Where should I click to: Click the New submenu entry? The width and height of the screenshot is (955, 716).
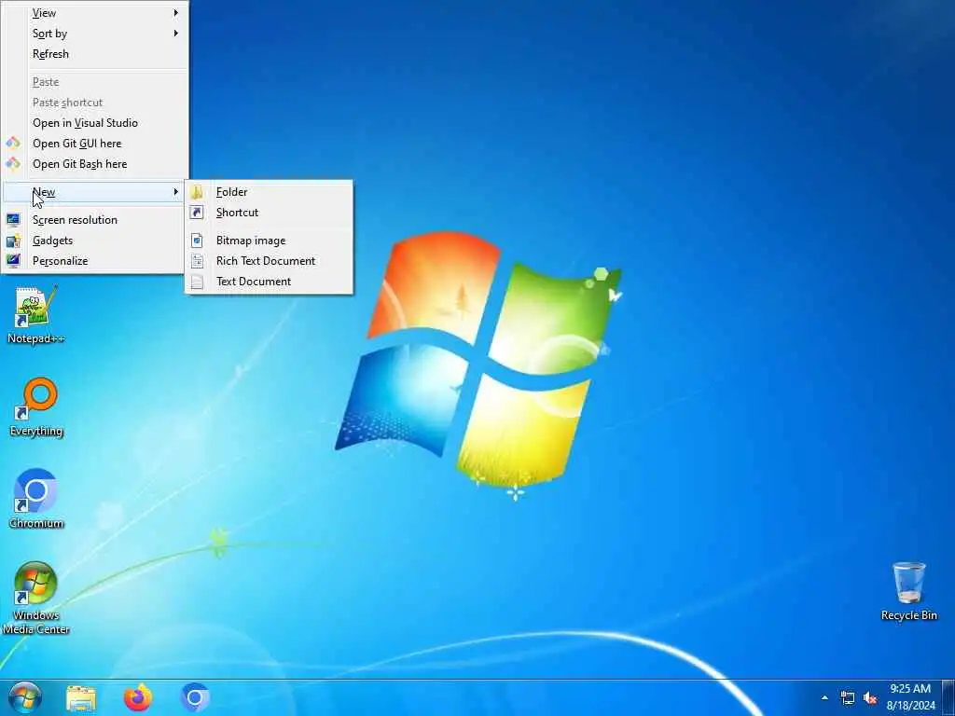pos(94,192)
